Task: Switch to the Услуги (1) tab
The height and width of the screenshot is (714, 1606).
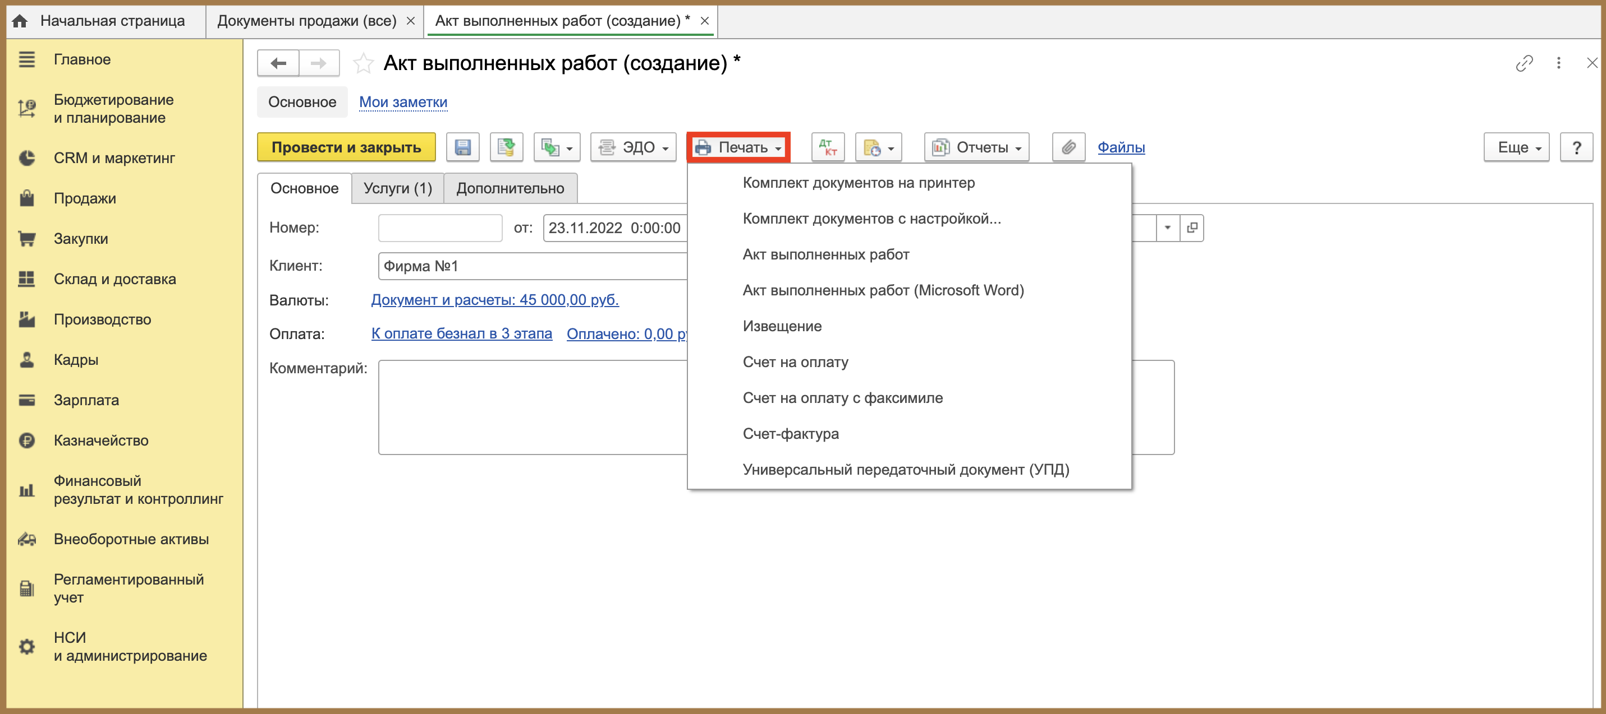Action: click(x=398, y=189)
